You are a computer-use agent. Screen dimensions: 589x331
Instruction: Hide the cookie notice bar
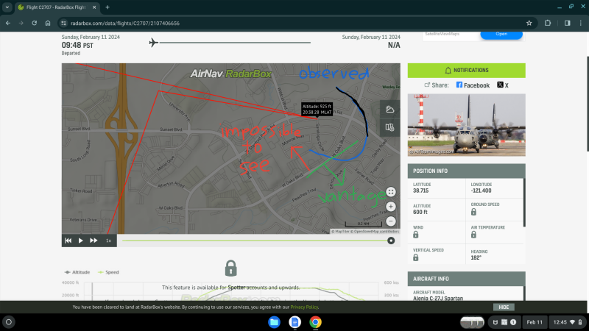point(504,307)
